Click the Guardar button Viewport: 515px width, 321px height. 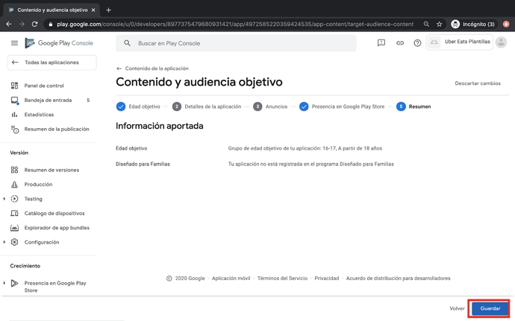[490, 308]
